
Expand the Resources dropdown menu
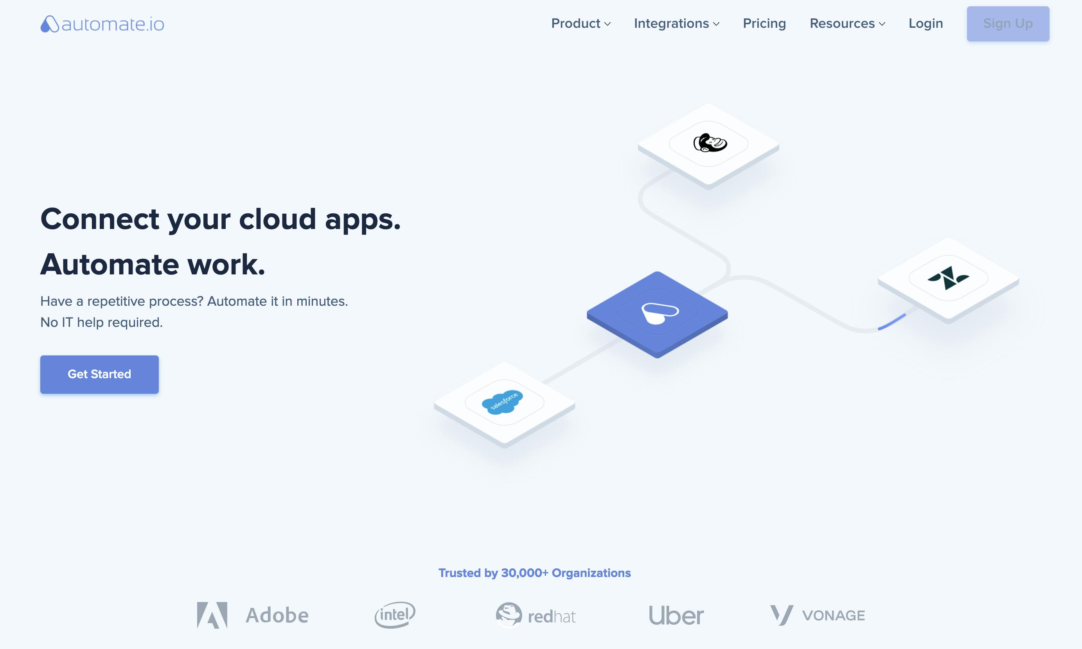pyautogui.click(x=847, y=23)
